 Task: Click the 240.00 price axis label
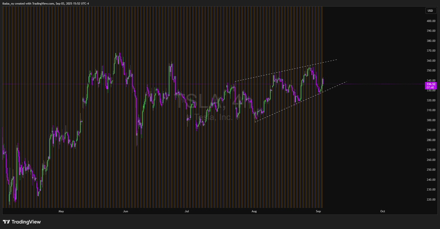coord(430,180)
